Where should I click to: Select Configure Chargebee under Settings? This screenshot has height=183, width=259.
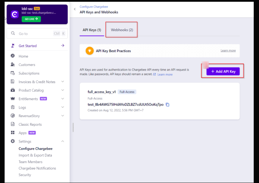(x=35, y=149)
